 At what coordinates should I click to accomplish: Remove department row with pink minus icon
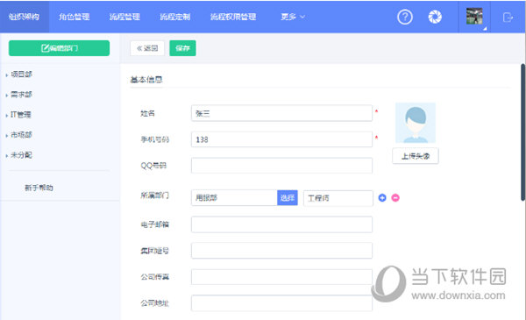(x=395, y=198)
